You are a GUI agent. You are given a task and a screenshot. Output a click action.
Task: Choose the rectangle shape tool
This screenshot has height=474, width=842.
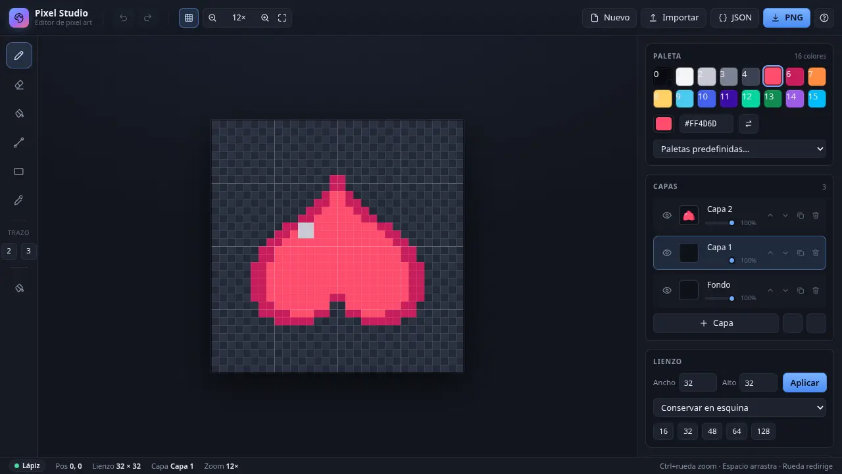(19, 171)
